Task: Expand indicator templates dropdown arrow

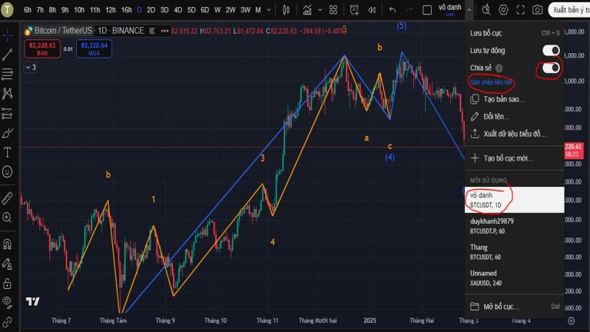Action: click(x=320, y=10)
